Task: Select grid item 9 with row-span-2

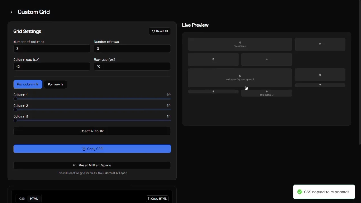Action: pyautogui.click(x=267, y=93)
